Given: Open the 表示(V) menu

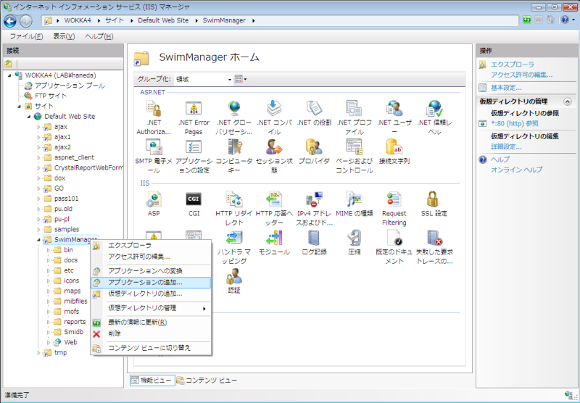Looking at the screenshot, I should 64,36.
